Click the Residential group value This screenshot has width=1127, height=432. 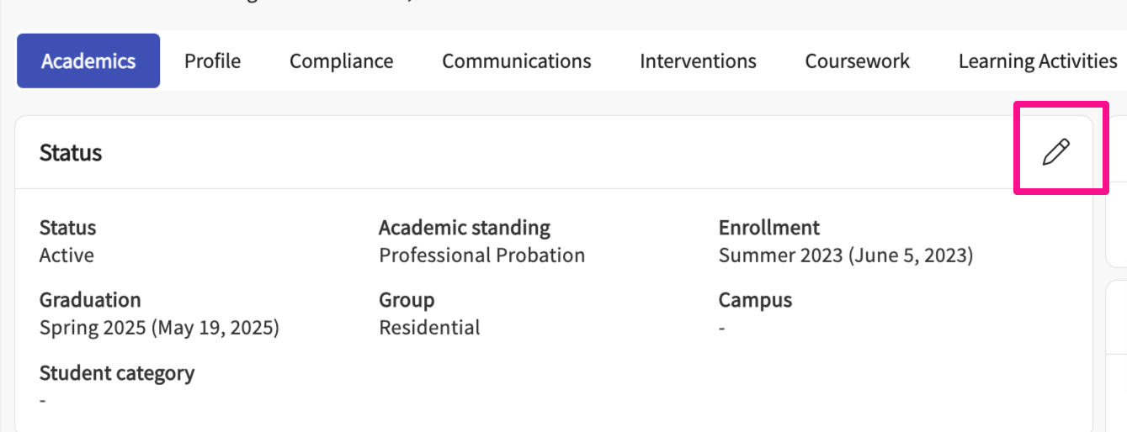429,328
